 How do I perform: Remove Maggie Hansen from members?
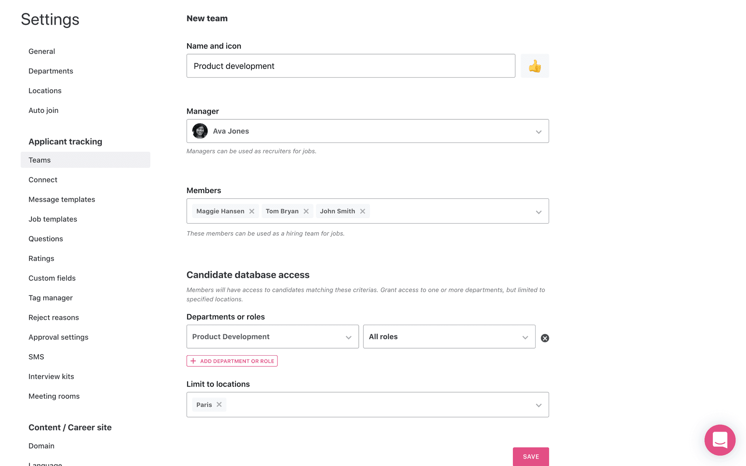click(x=252, y=211)
